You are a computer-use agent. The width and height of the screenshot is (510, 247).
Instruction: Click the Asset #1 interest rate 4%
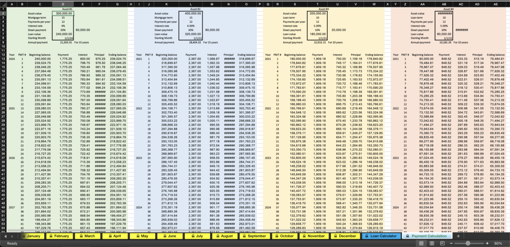(63, 26)
